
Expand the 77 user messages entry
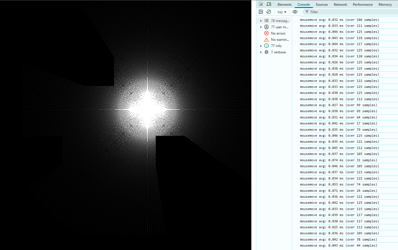coord(260,27)
